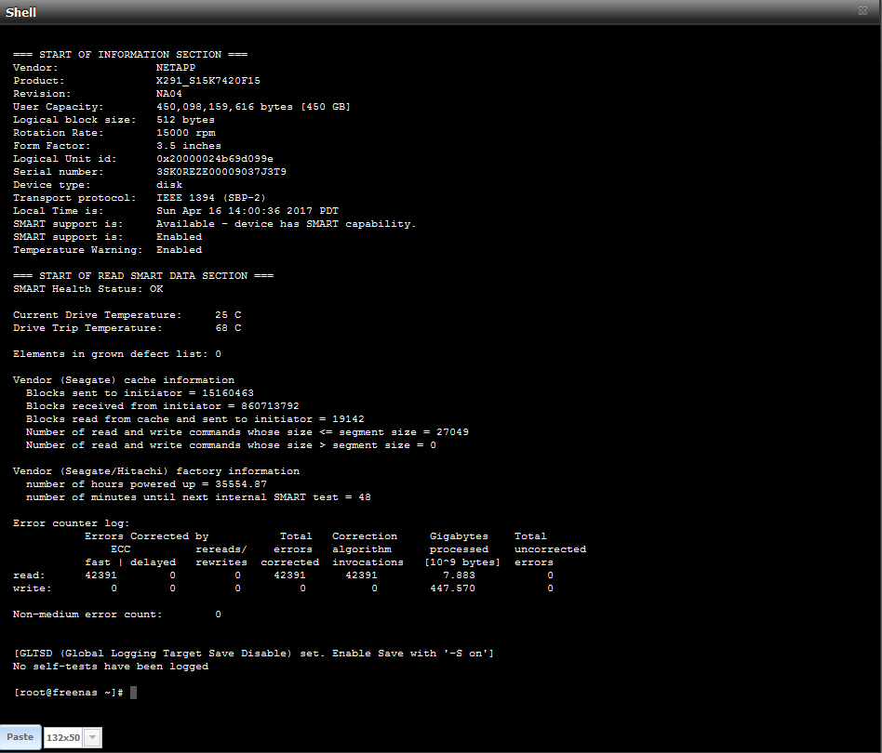Image resolution: width=882 pixels, height=753 pixels.
Task: Click Non-medium error count line
Action: [117, 614]
